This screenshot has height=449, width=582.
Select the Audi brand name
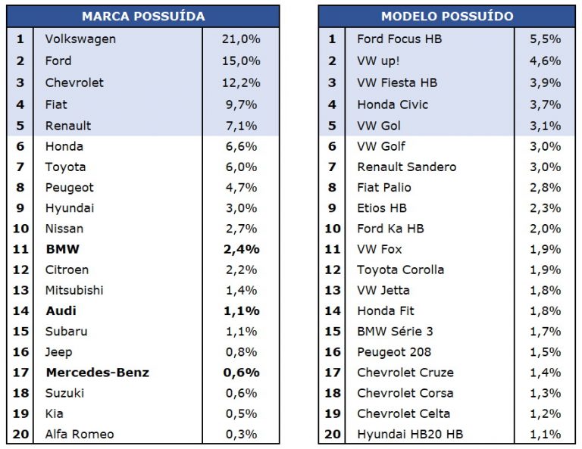(x=61, y=310)
